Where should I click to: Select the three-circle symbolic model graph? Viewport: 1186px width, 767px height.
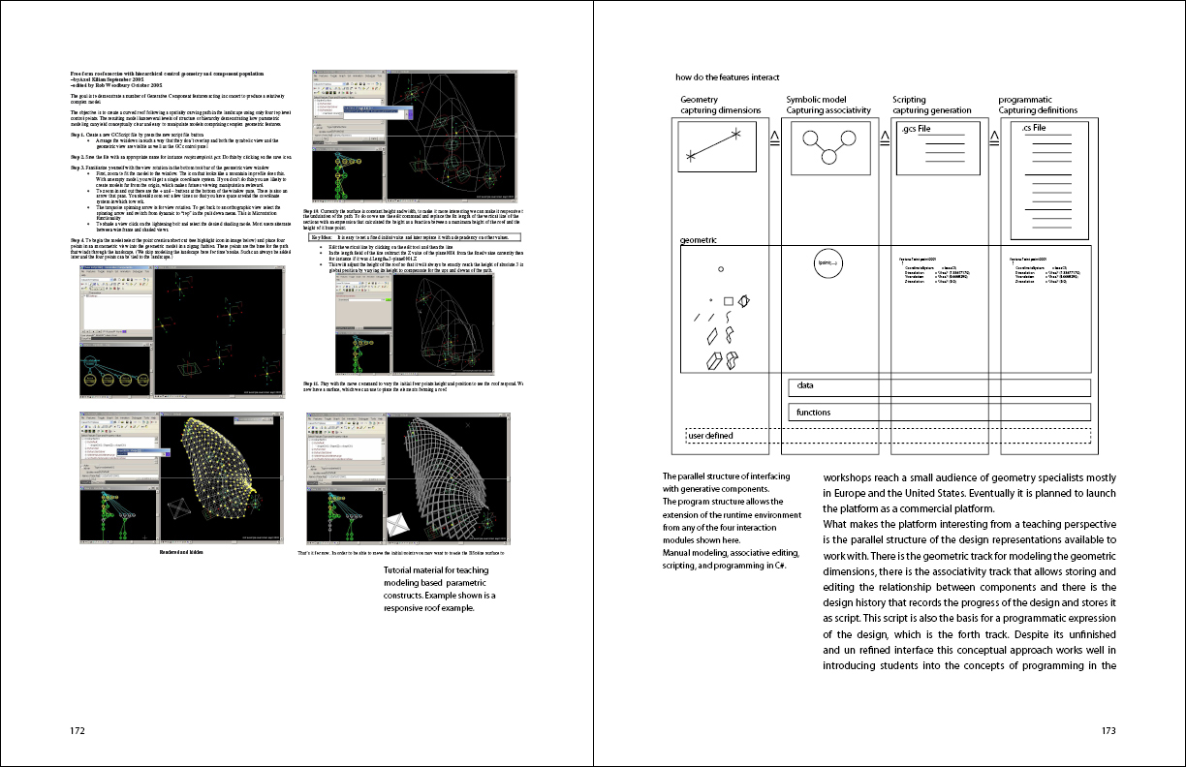[823, 148]
